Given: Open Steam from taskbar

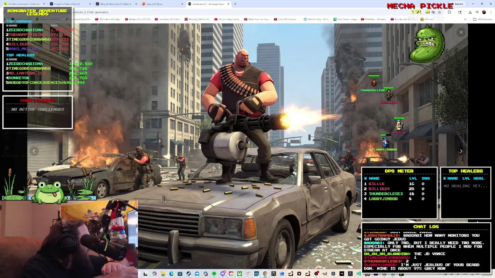Looking at the screenshot, I should tap(188, 274).
